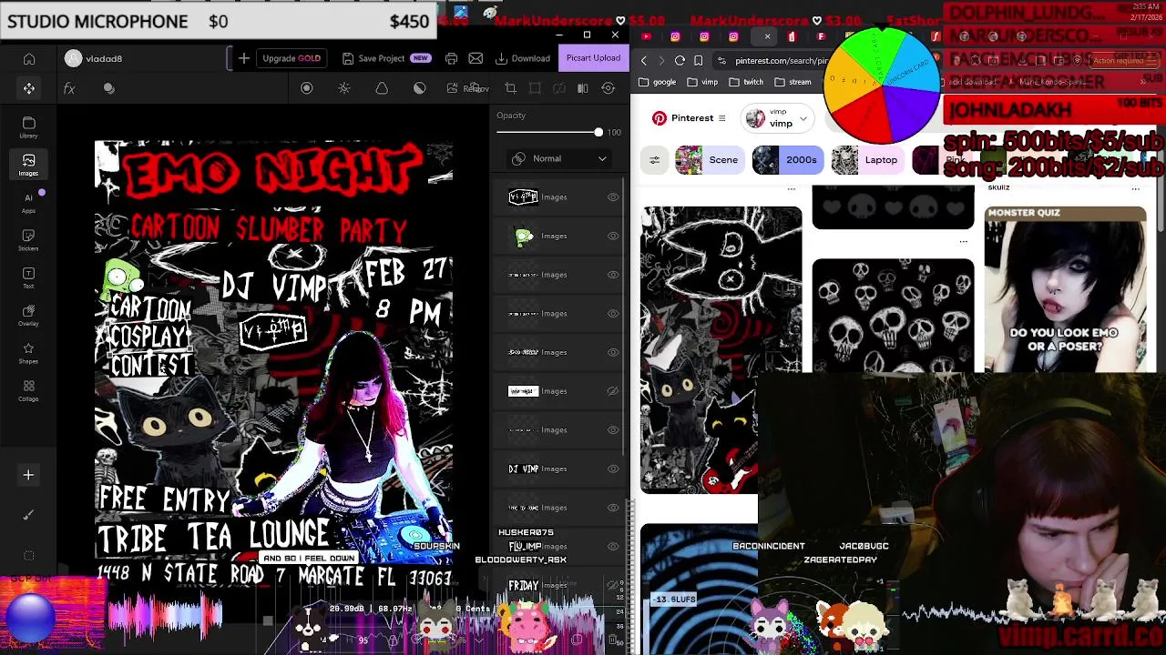Open the Pinterest hamburger menu
The height and width of the screenshot is (655, 1166).
pos(721,118)
